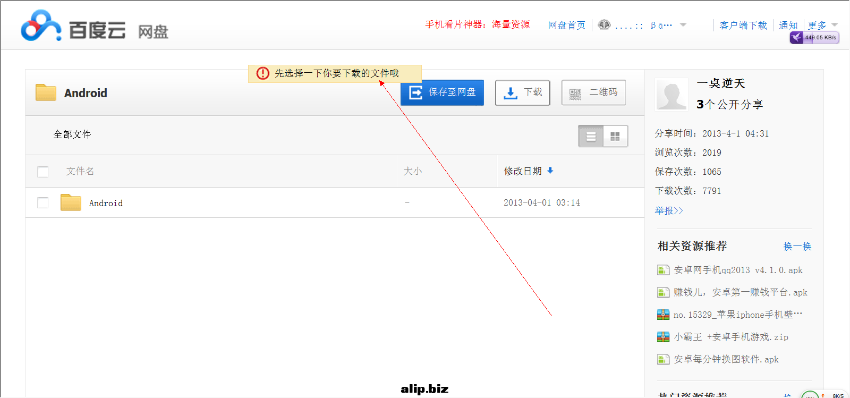Go to 网盘首页 in top navigation
This screenshot has height=398, width=850.
(566, 25)
